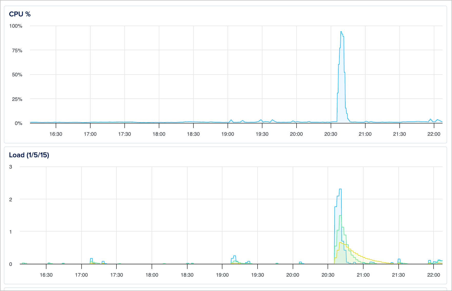The width and height of the screenshot is (452, 291).
Task: Click the green 5-minute load peak top
Action: (340, 216)
